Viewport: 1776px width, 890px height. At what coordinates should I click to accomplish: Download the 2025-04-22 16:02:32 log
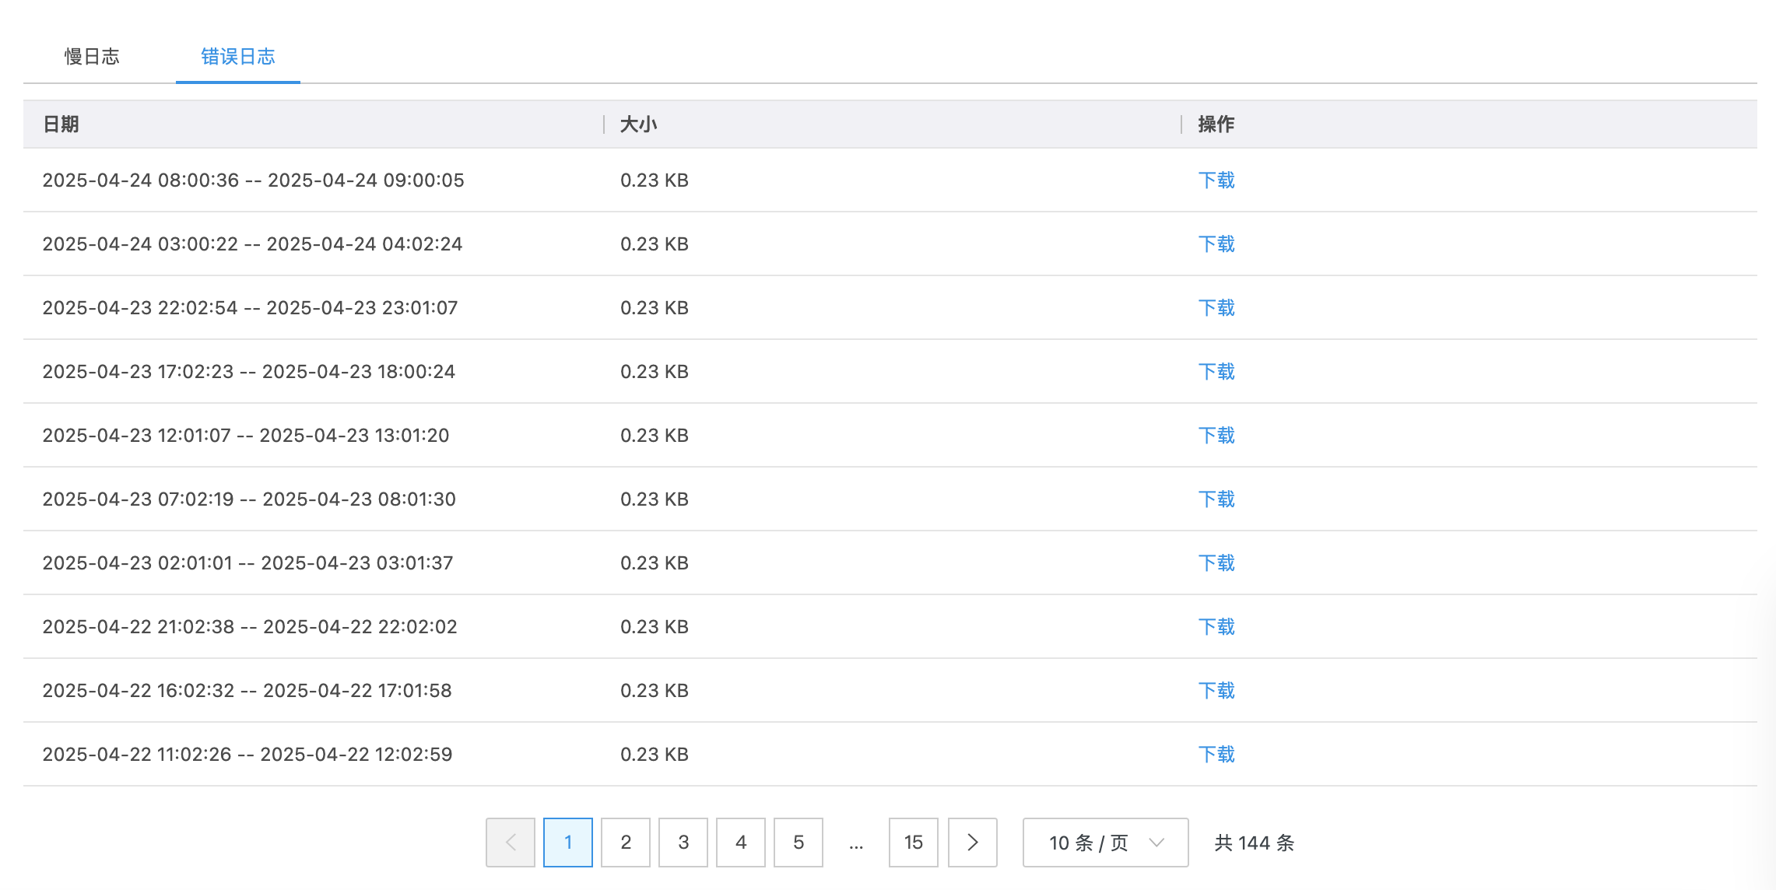[x=1216, y=691]
